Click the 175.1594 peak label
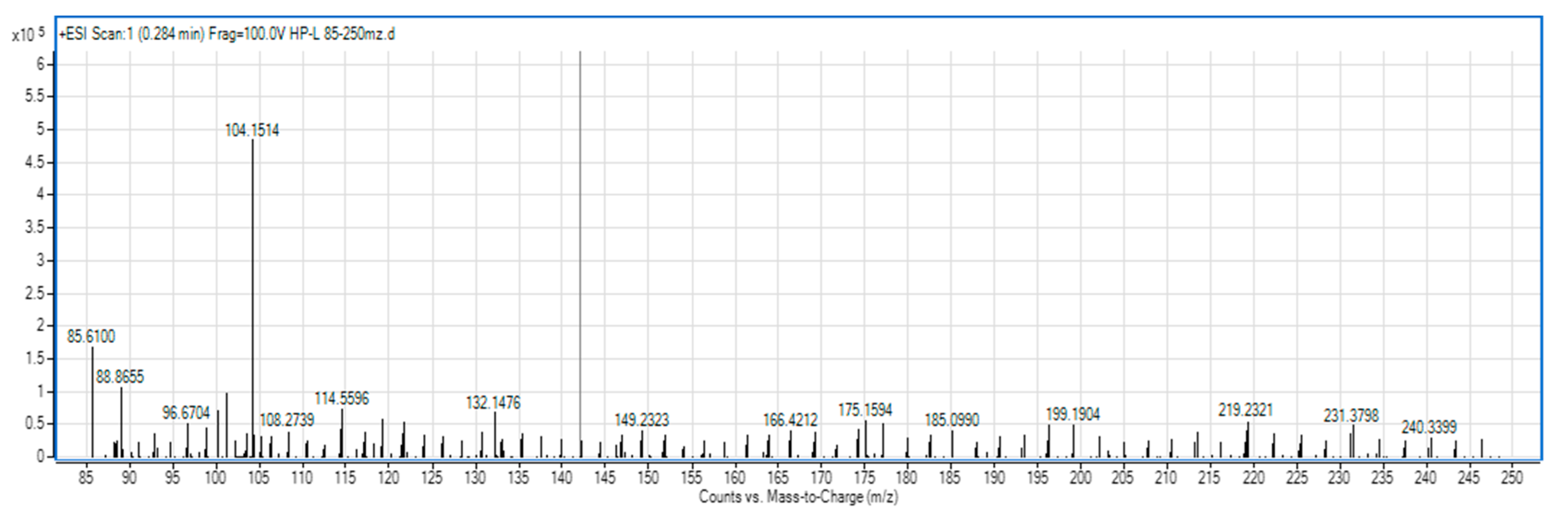Viewport: 1563px width, 514px height. coord(865,410)
